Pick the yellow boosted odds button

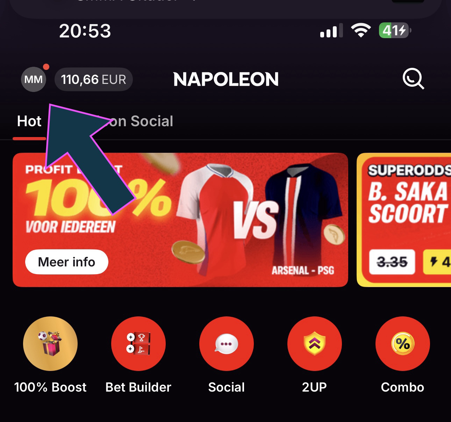point(437,262)
